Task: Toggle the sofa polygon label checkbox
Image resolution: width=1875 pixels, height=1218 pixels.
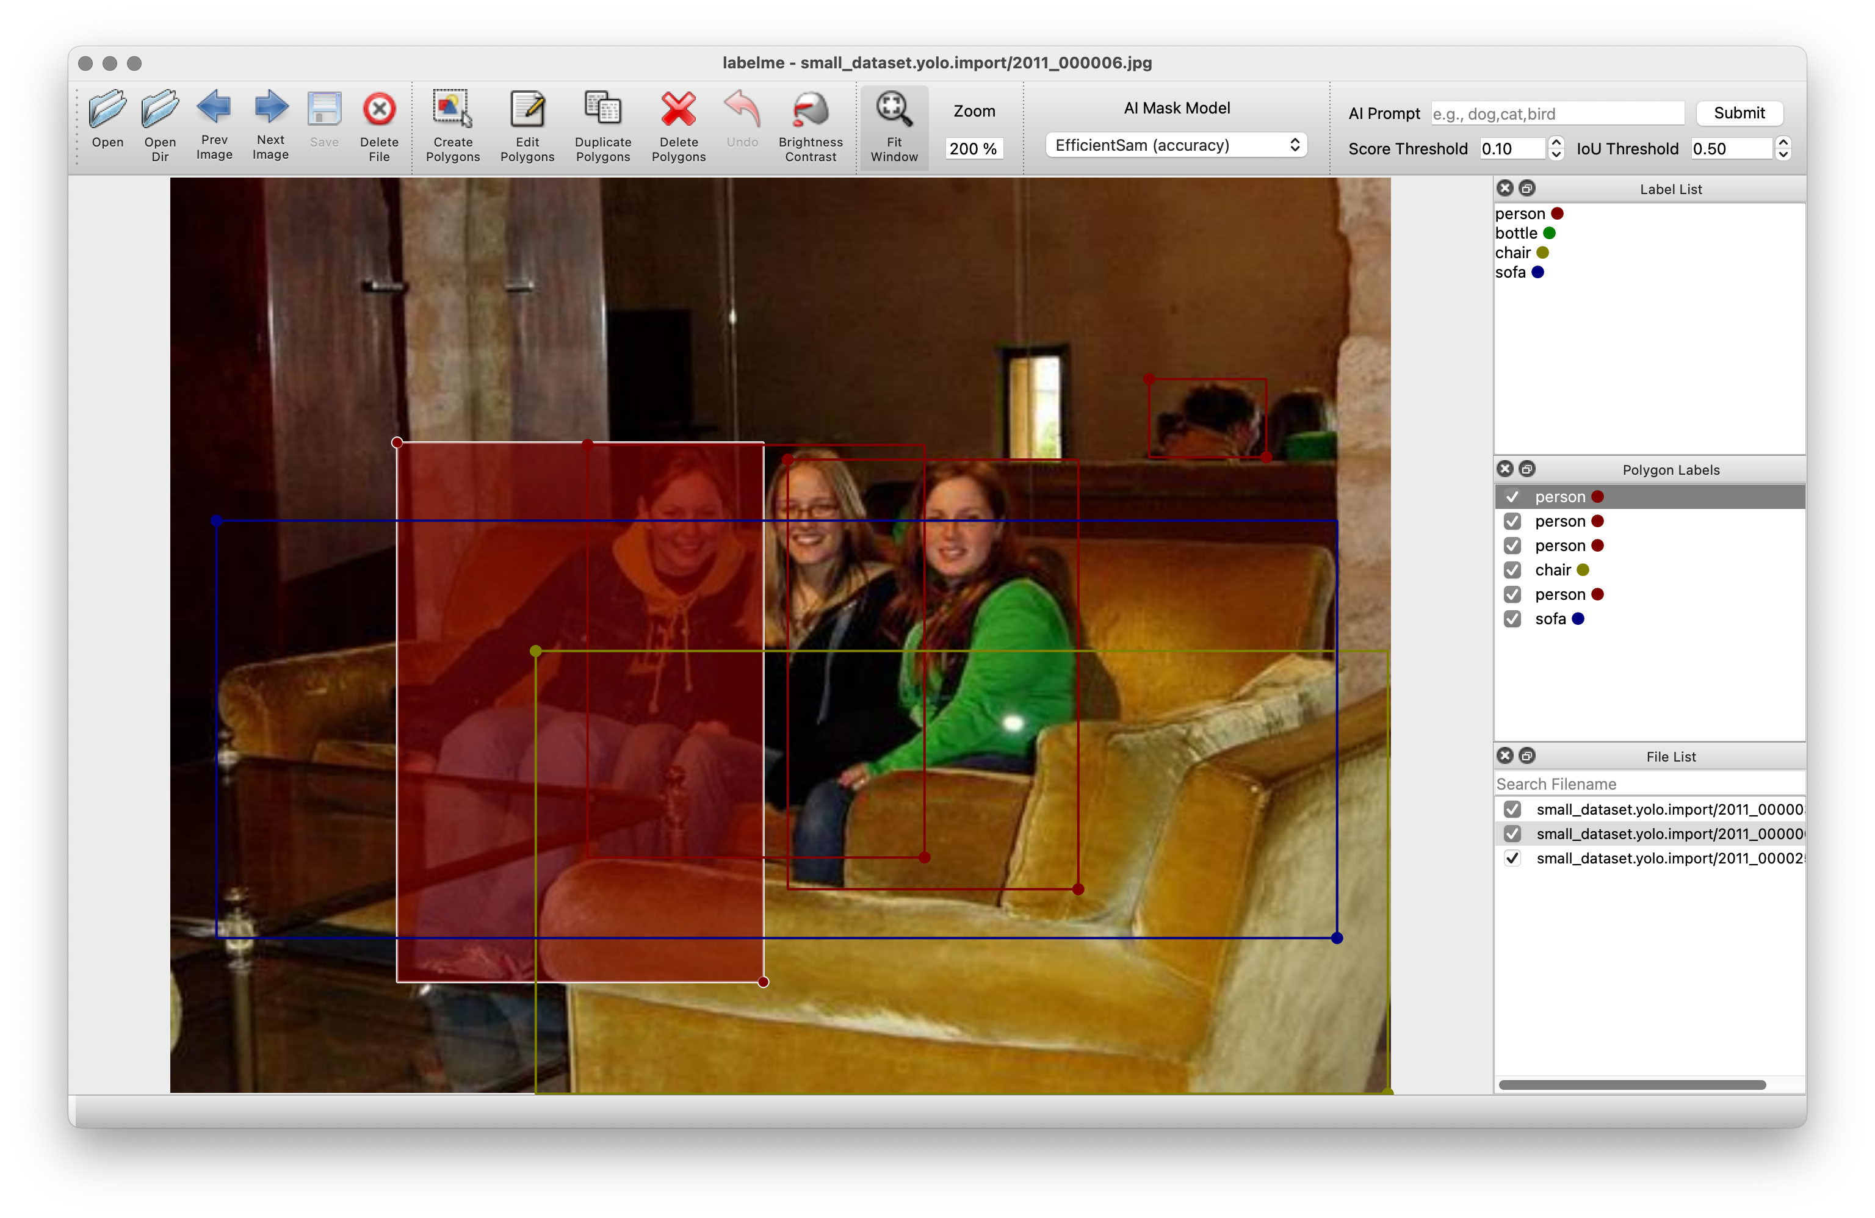Action: (x=1512, y=618)
